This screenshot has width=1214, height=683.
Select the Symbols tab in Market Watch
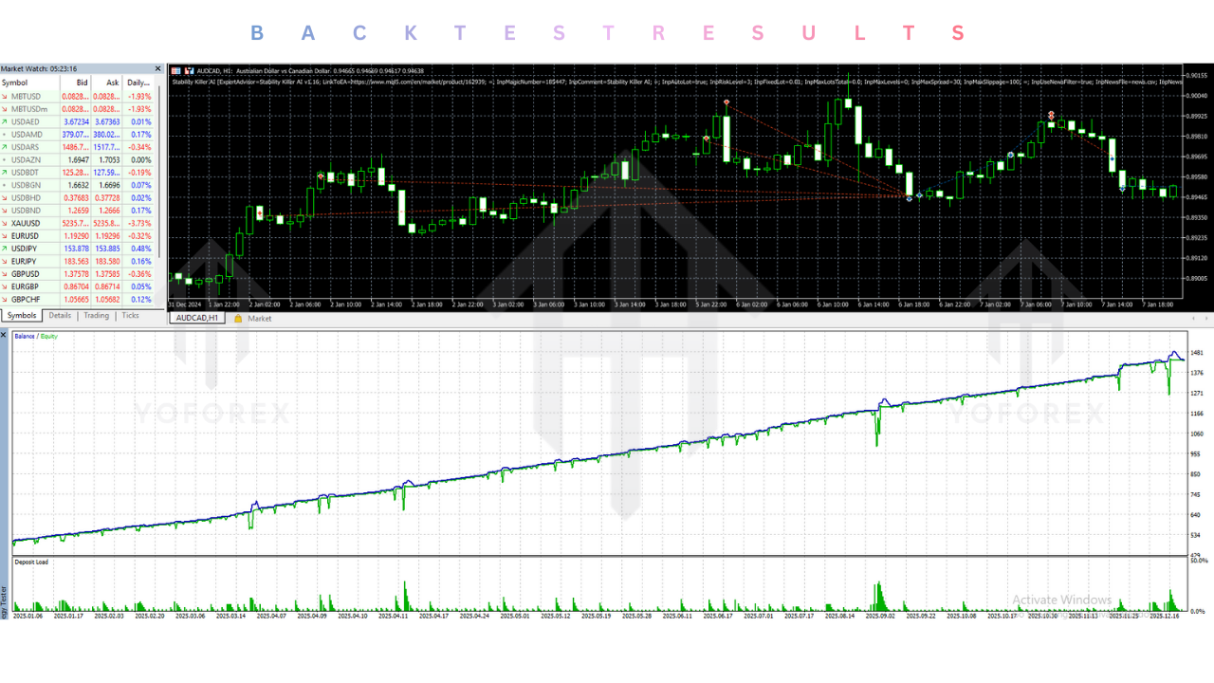[x=21, y=315]
